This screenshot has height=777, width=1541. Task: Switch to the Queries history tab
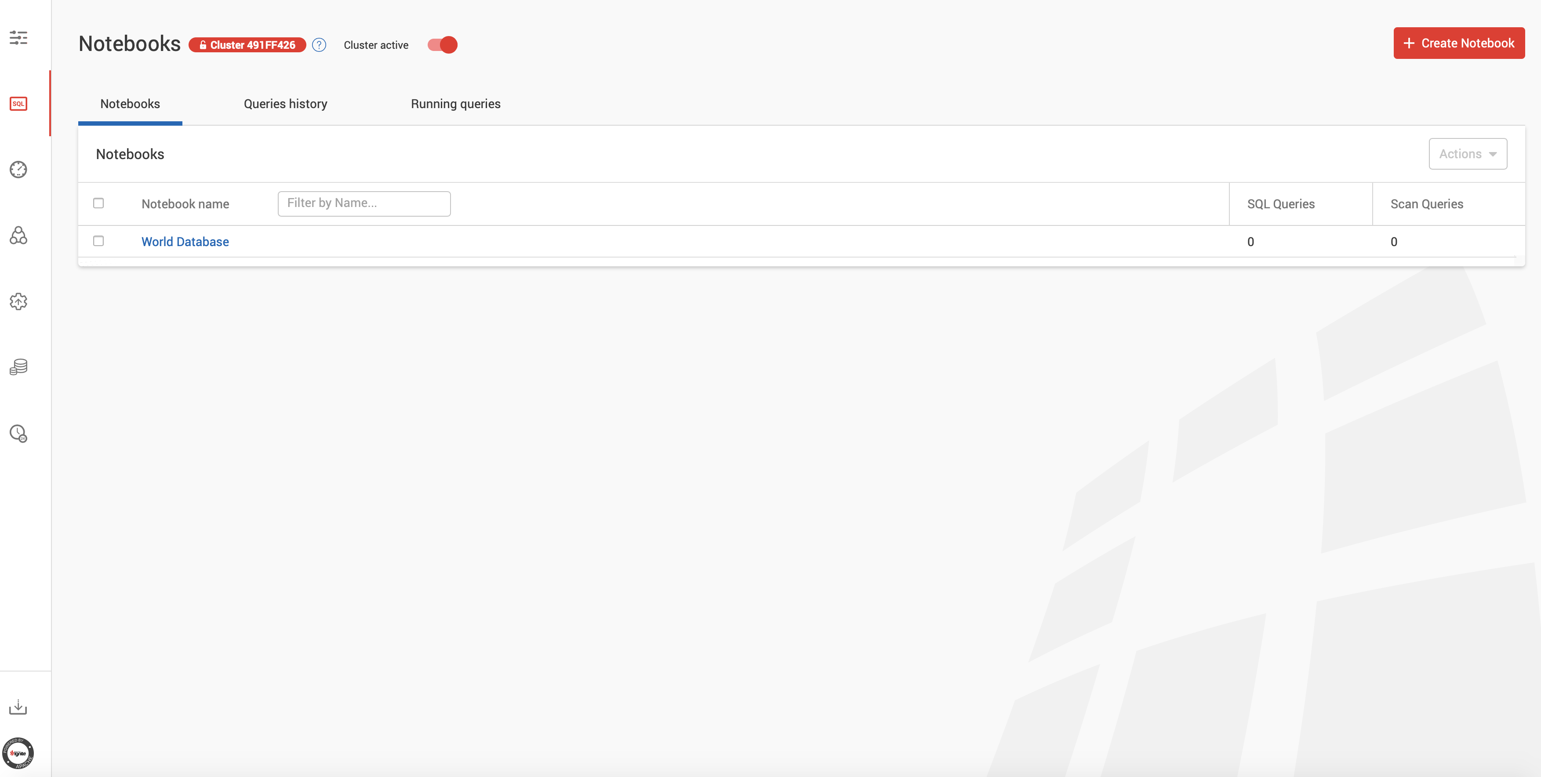285,104
